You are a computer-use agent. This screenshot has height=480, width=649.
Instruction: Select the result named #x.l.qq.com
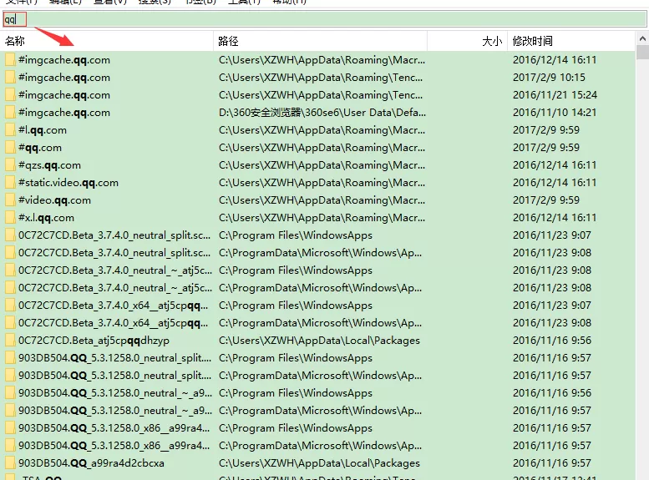[46, 218]
